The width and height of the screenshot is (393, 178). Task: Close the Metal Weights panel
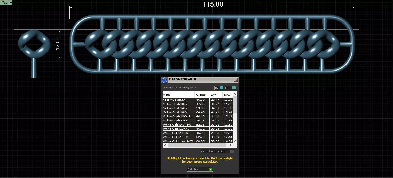235,80
